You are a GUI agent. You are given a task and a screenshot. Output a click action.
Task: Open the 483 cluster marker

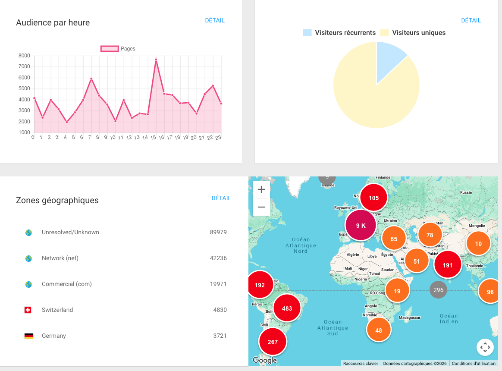click(287, 308)
